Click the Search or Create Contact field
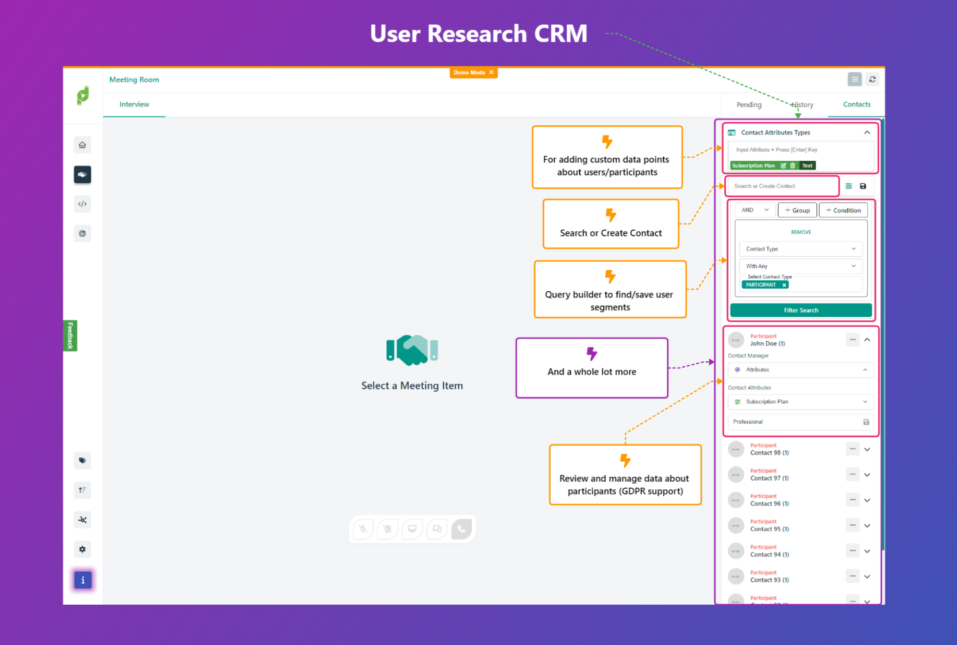Image resolution: width=957 pixels, height=645 pixels. [x=782, y=186]
